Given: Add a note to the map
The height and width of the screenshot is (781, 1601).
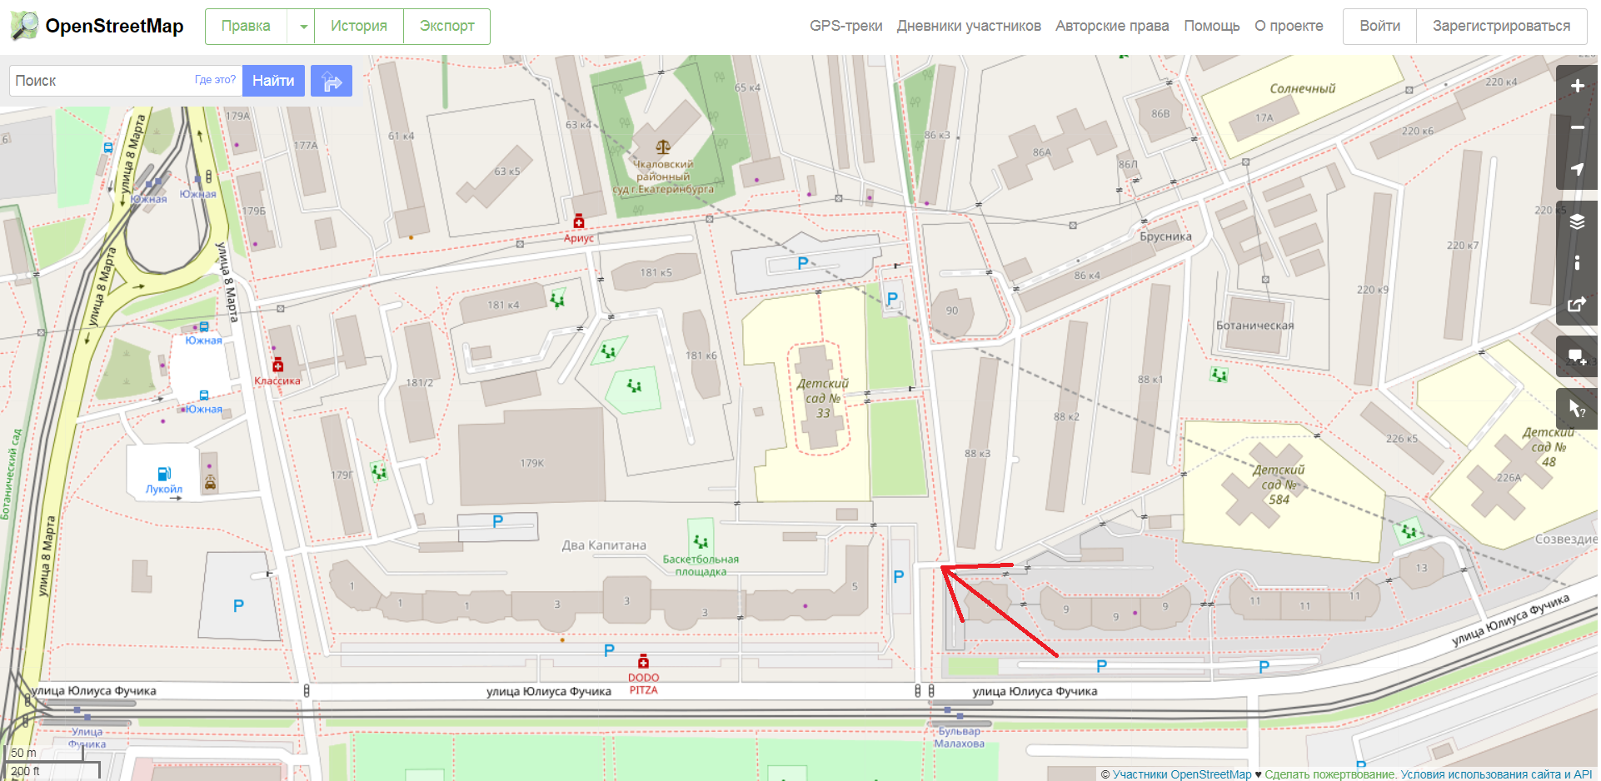Looking at the screenshot, I should pos(1577,357).
